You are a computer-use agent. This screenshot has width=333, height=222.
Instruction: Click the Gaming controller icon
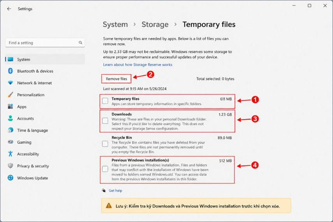click(x=11, y=142)
